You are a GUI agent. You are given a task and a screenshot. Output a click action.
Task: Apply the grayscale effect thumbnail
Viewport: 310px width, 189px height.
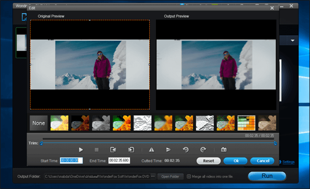pyautogui.click(x=101, y=123)
